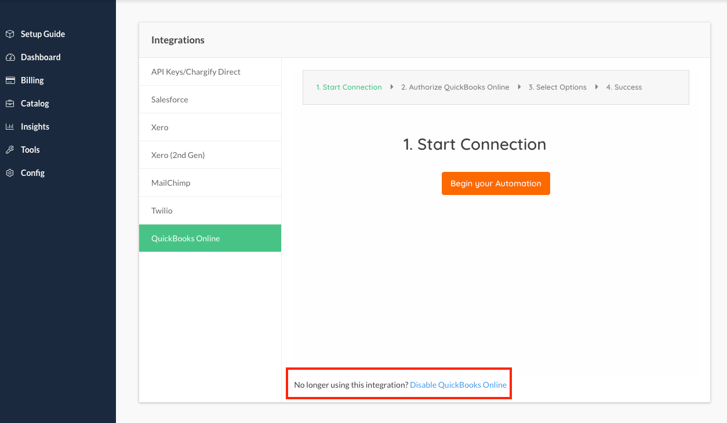The width and height of the screenshot is (727, 423).
Task: Navigate to Catalog
Action: pos(35,104)
